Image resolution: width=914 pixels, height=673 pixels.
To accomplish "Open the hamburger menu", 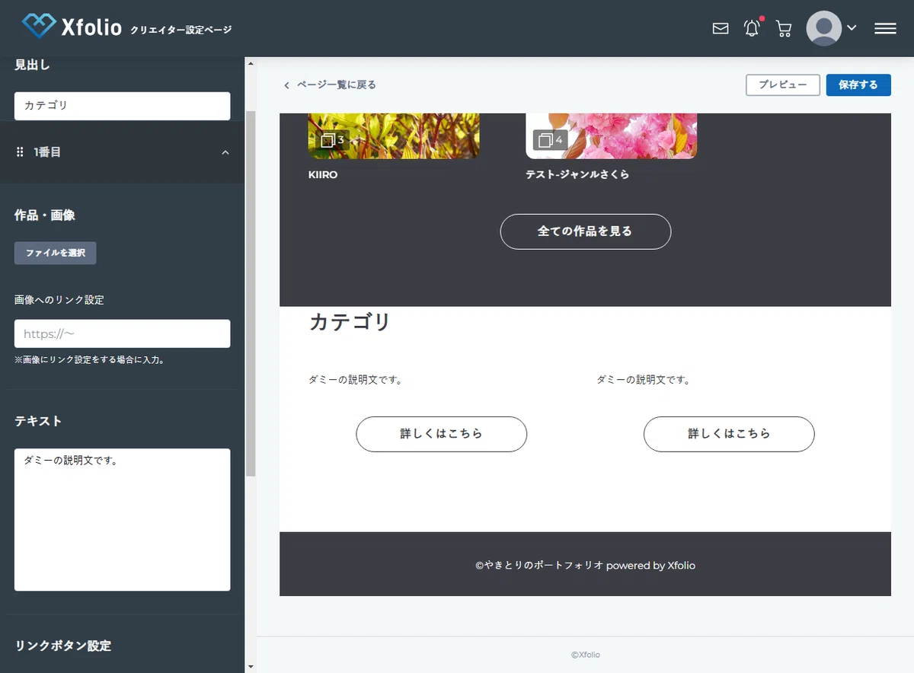I will [885, 28].
